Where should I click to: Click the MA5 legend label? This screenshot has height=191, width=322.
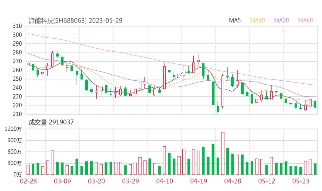[x=235, y=20]
